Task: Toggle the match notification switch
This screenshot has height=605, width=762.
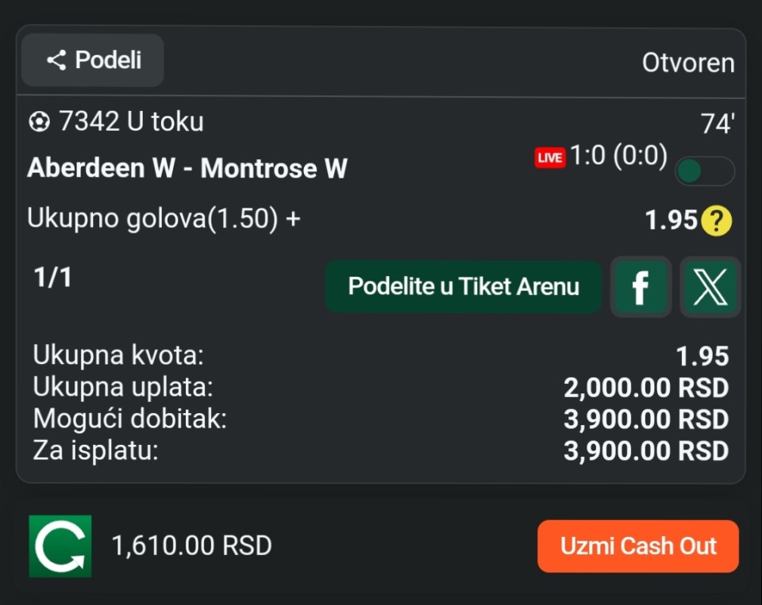Action: pyautogui.click(x=705, y=171)
